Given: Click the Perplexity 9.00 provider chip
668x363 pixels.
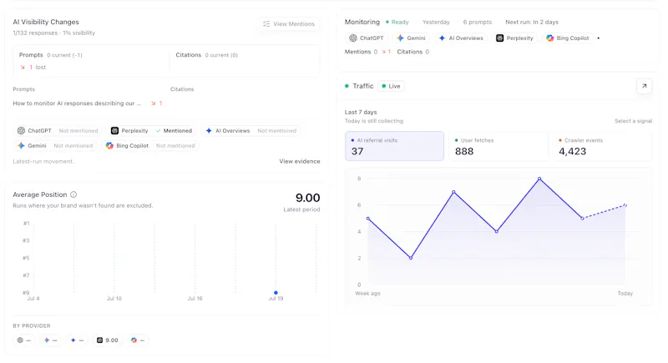Looking at the screenshot, I should point(108,340).
